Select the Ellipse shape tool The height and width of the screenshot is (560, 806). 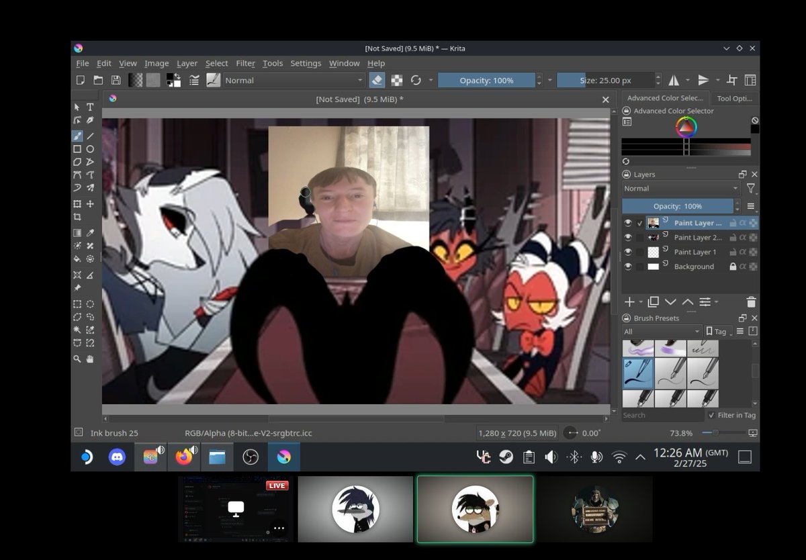[90, 149]
